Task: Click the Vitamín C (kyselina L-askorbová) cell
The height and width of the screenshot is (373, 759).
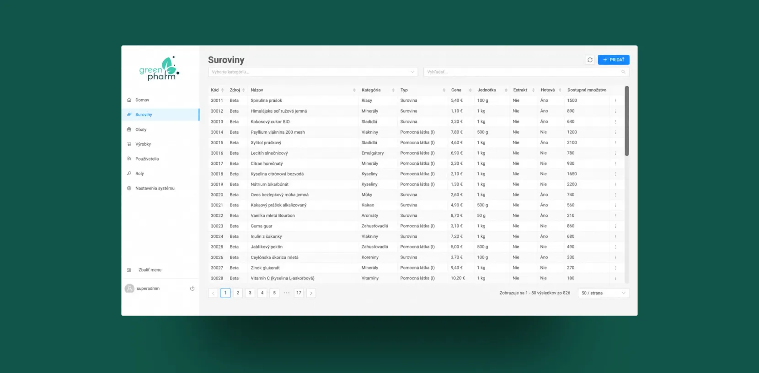Action: tap(283, 278)
